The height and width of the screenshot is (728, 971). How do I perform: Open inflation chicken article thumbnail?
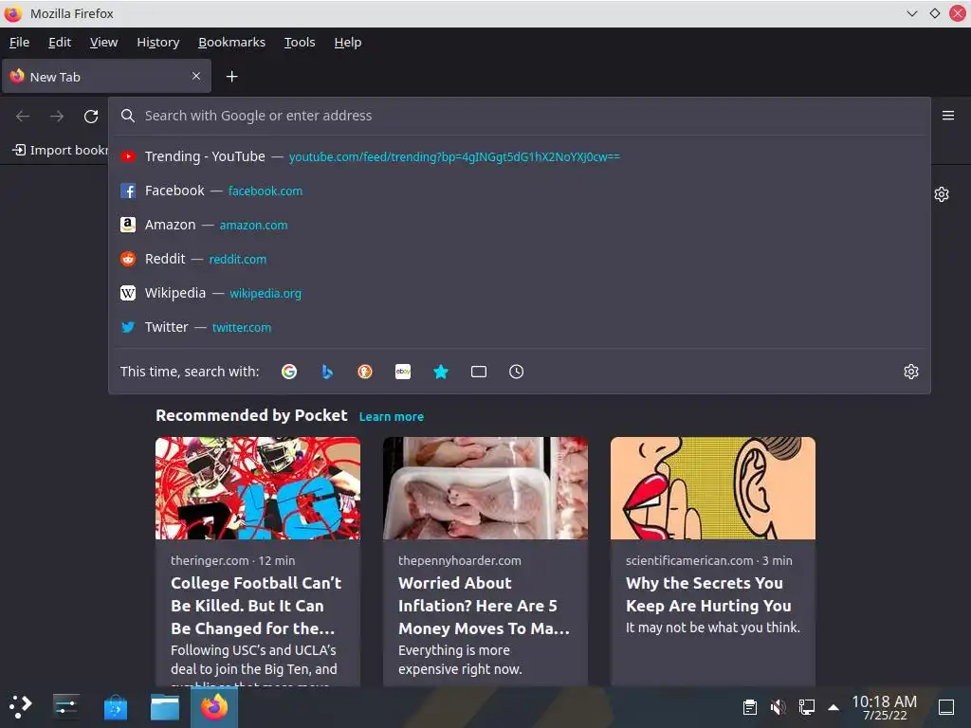485,488
